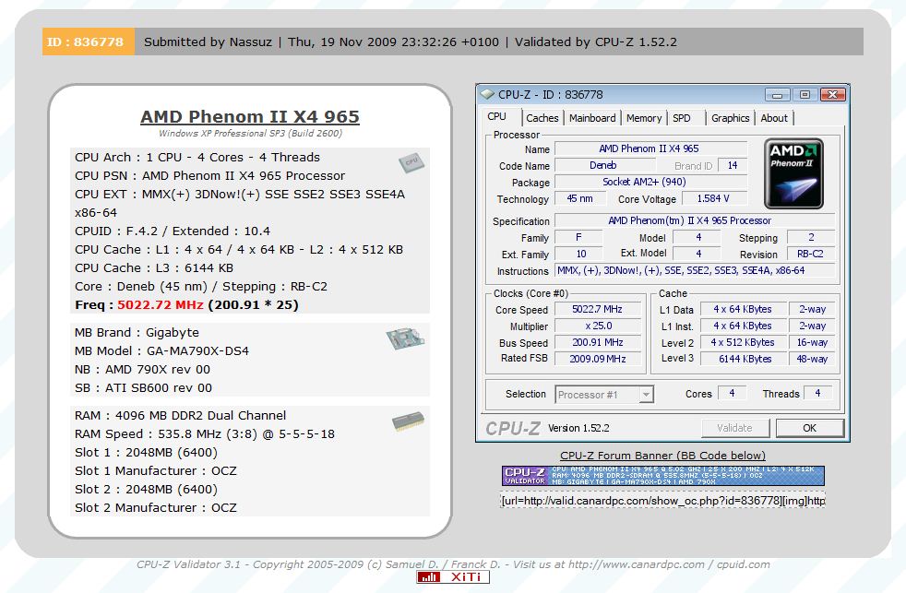Click the CPU-Z title bar icon
Image resolution: width=906 pixels, height=593 pixels.
pos(487,94)
